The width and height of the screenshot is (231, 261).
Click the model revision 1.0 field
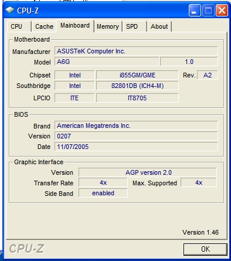[x=189, y=62]
